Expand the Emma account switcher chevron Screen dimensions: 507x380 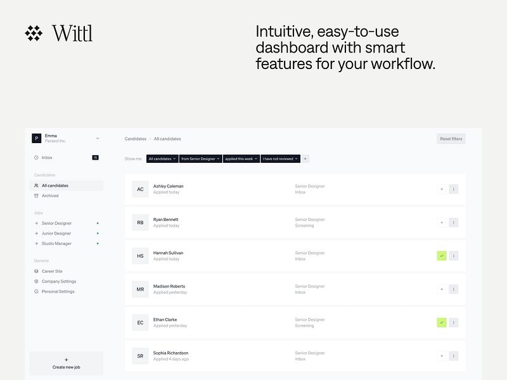pos(98,138)
